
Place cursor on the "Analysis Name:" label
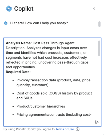(19, 43)
